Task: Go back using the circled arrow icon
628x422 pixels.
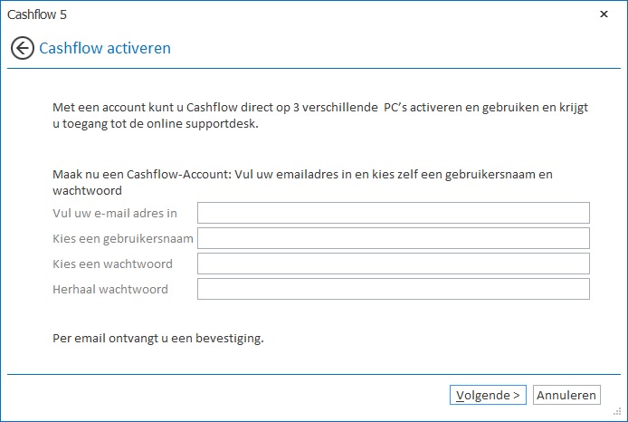Action: (x=23, y=48)
